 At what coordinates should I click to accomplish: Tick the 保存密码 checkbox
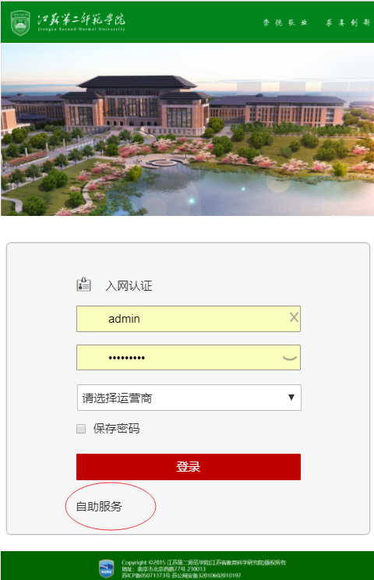pos(81,429)
